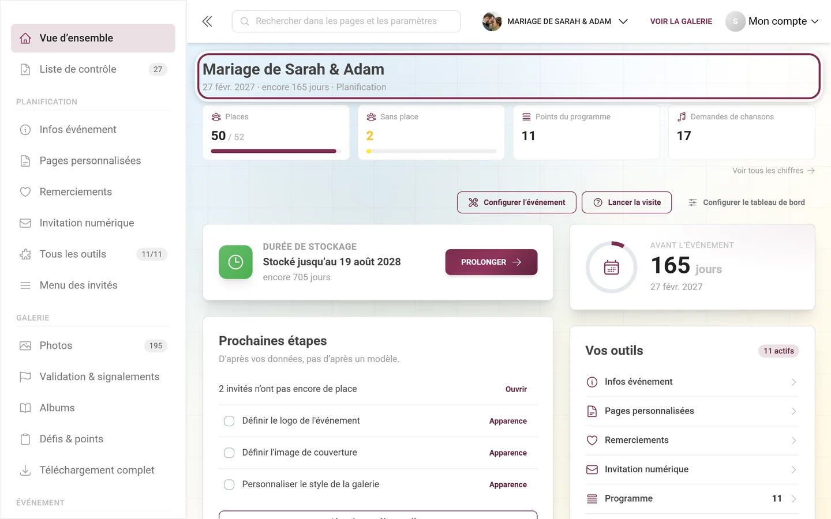This screenshot has width=831, height=519.
Task: Open the Mariage de Sarah & Adam event dropdown
Action: click(555, 21)
